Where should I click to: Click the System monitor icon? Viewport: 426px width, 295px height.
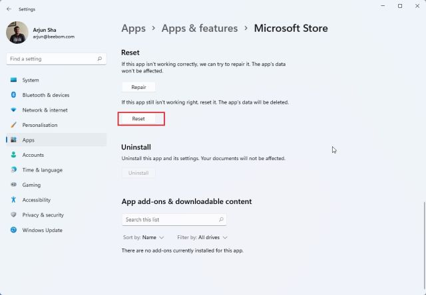(x=13, y=80)
